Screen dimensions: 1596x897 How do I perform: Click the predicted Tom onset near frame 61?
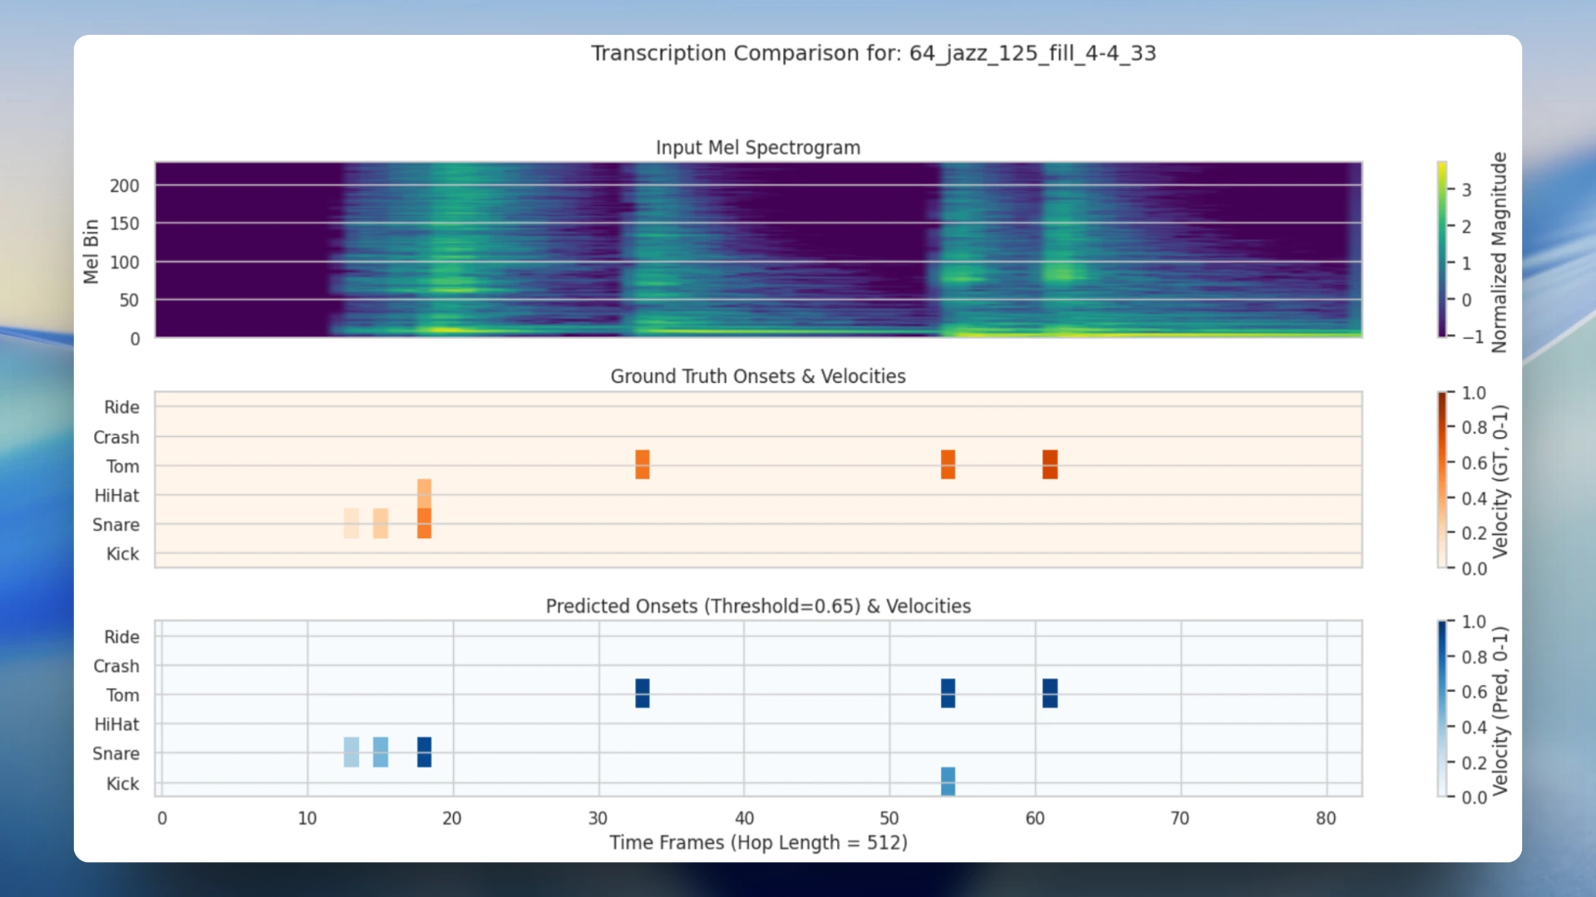[1050, 693]
